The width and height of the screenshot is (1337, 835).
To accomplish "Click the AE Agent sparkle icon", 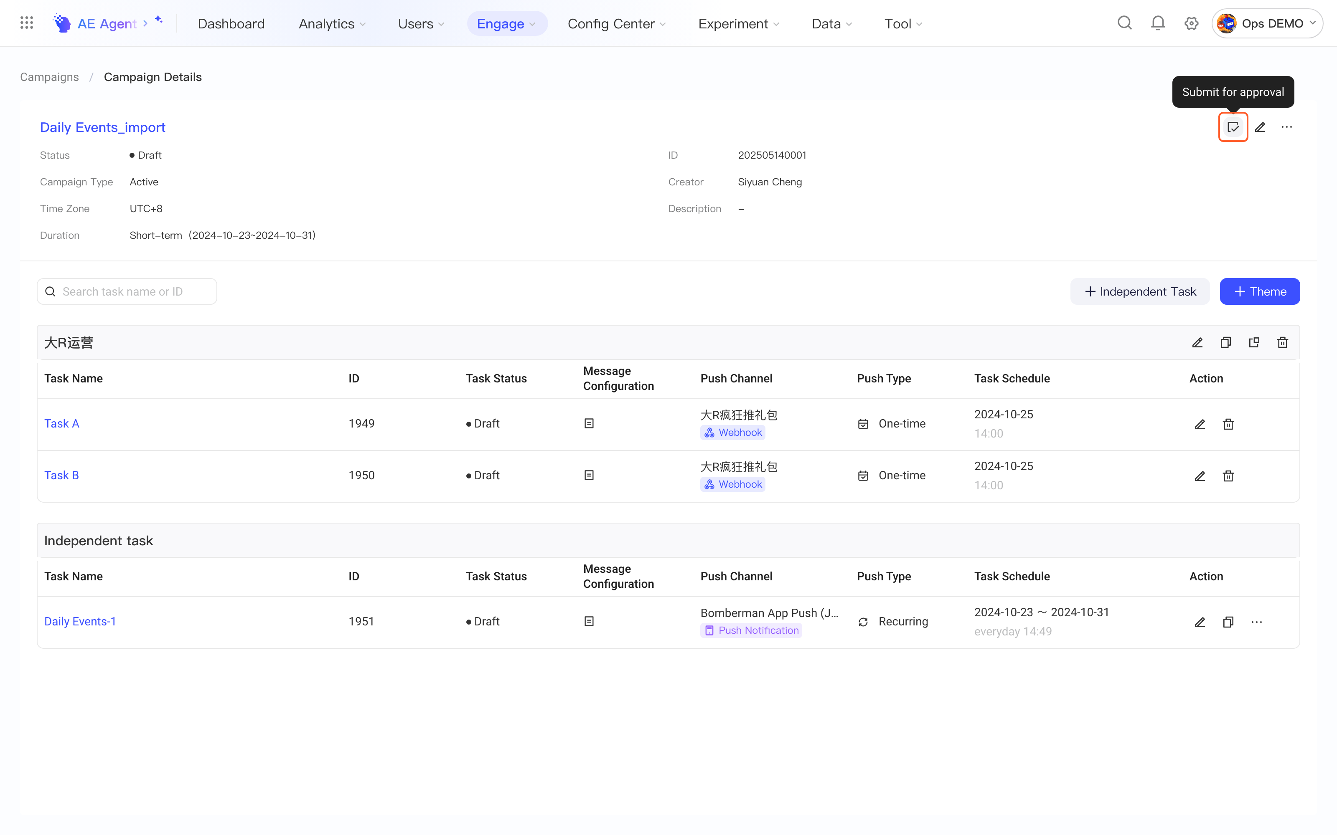I will (x=159, y=20).
